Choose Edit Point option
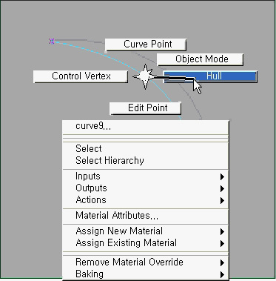Viewport: 276px width, 281px height. click(145, 108)
